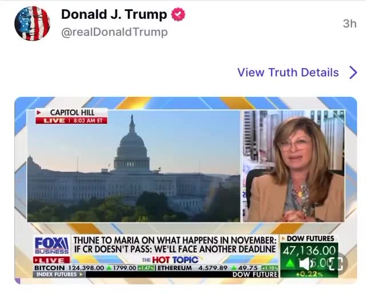Click the Index Futures arrow label
This screenshot has width=366, height=293.
[59, 274]
